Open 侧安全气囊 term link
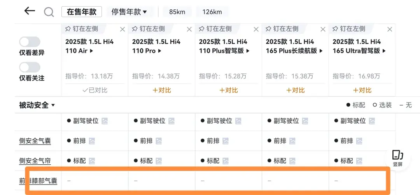The image size is (420, 195). click(35, 141)
